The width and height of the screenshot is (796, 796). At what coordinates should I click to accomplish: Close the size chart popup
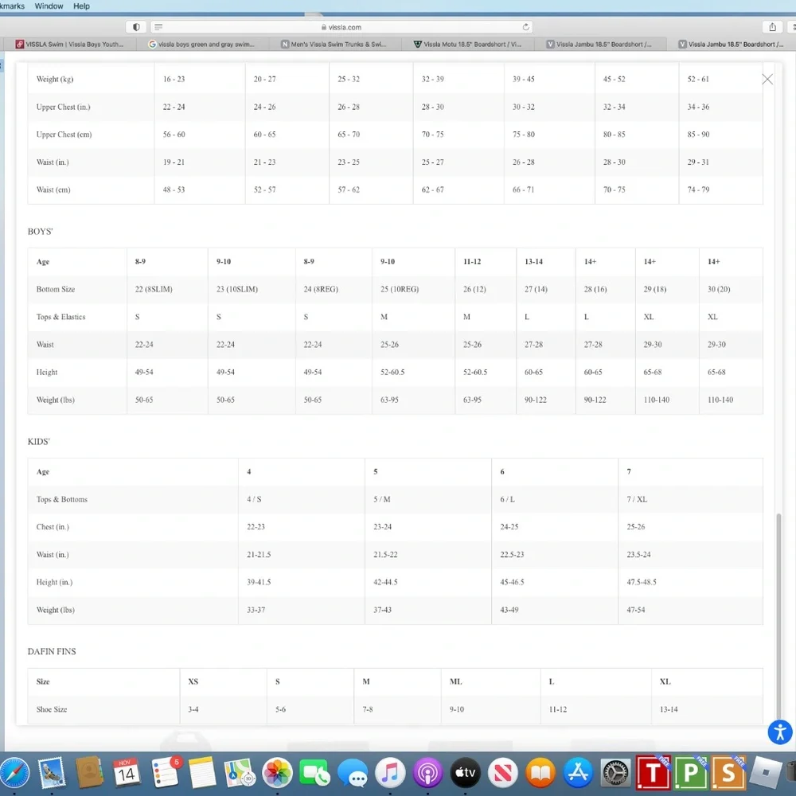click(x=767, y=79)
